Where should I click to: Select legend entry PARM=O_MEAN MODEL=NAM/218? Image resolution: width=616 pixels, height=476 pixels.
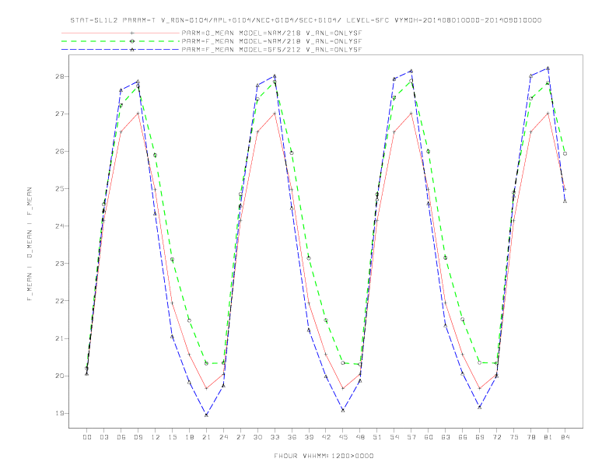(271, 33)
